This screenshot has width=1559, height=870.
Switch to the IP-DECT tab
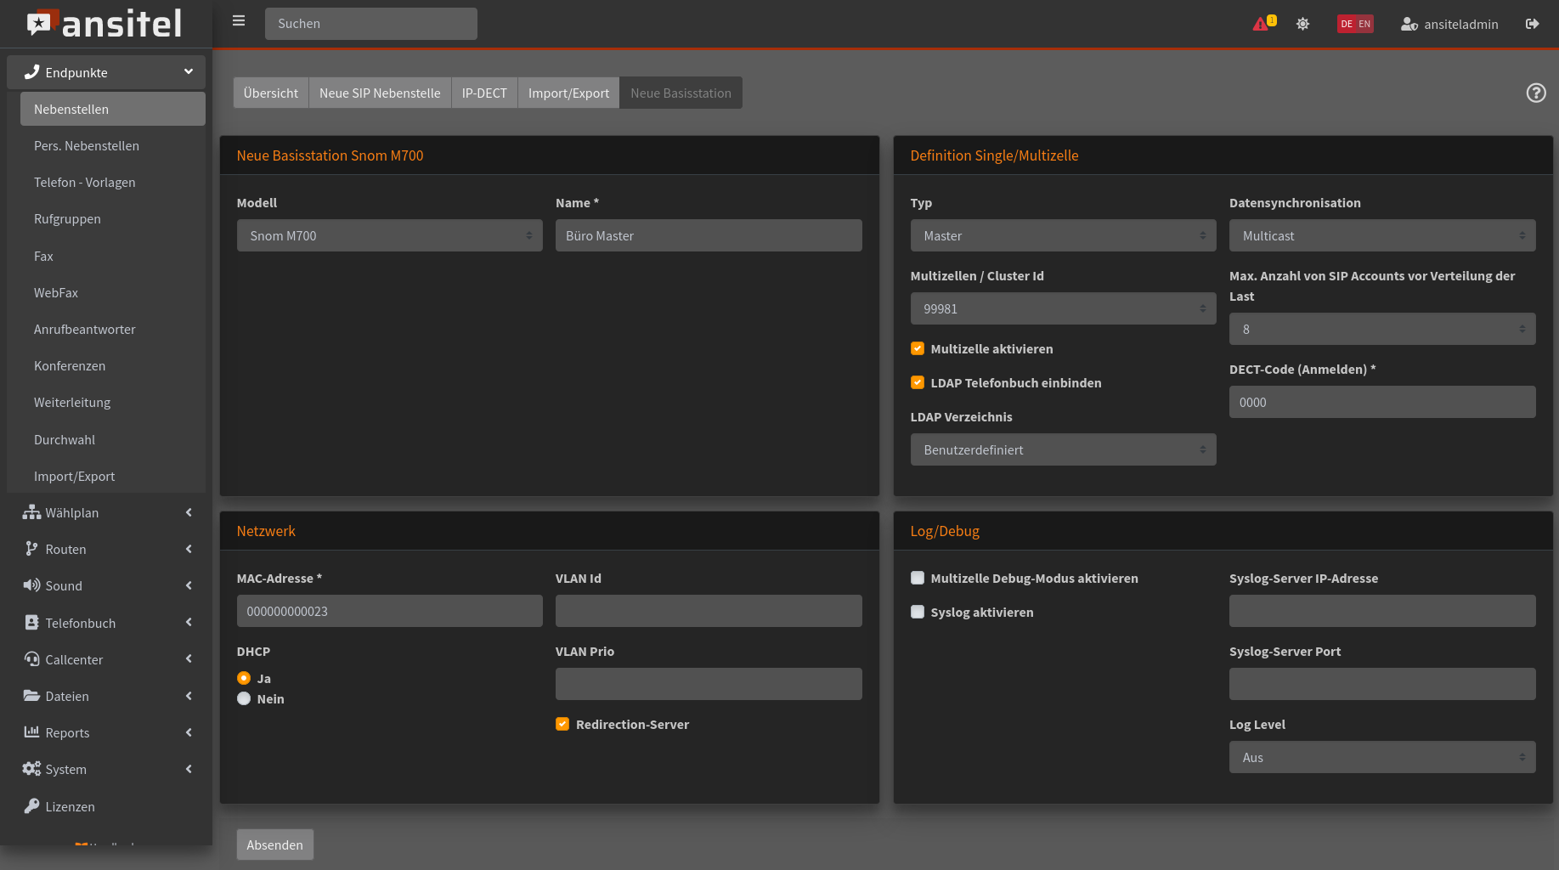coord(484,93)
